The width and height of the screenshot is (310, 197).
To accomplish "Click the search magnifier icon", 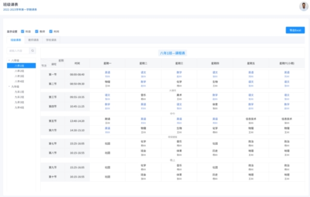I will pos(33,51).
